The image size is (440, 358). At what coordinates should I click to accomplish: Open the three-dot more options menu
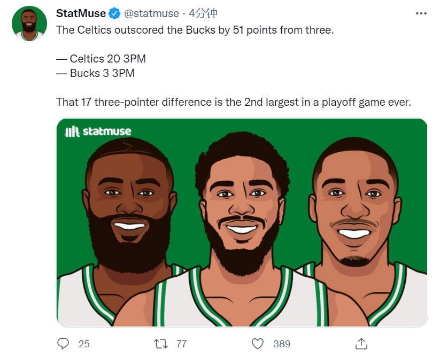[x=421, y=13]
